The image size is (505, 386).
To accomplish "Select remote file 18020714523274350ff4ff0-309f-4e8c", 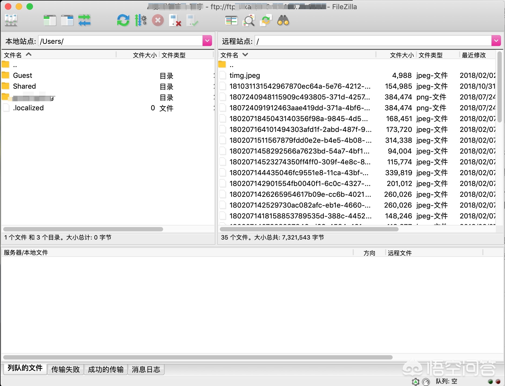I will pos(357,162).
